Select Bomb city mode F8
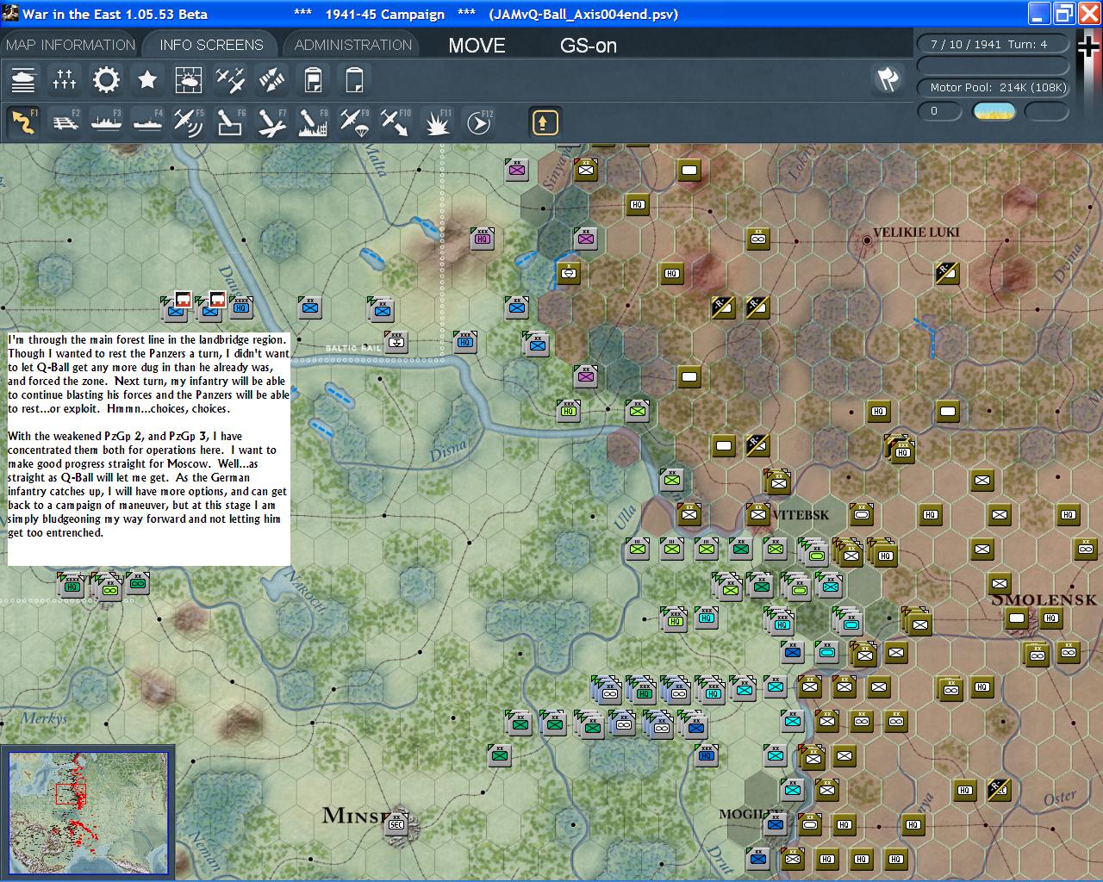The height and width of the screenshot is (882, 1103). coord(313,122)
